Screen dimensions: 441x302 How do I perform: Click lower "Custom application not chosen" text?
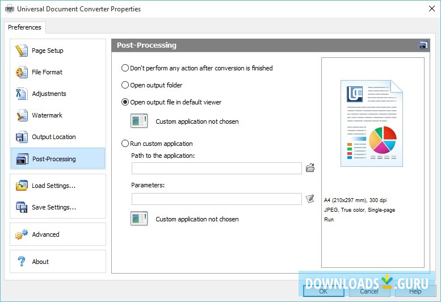click(197, 219)
